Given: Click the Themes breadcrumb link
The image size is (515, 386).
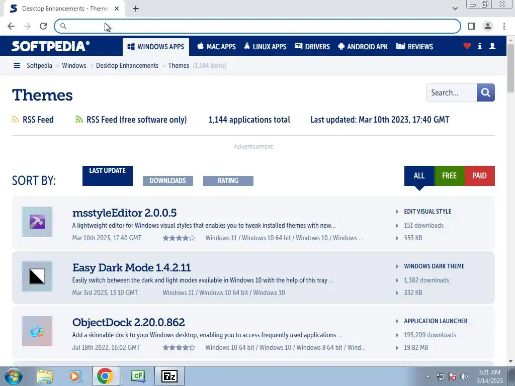Looking at the screenshot, I should (179, 66).
